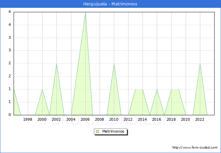Open the www.foro-ciudad.com link

(x=195, y=148)
